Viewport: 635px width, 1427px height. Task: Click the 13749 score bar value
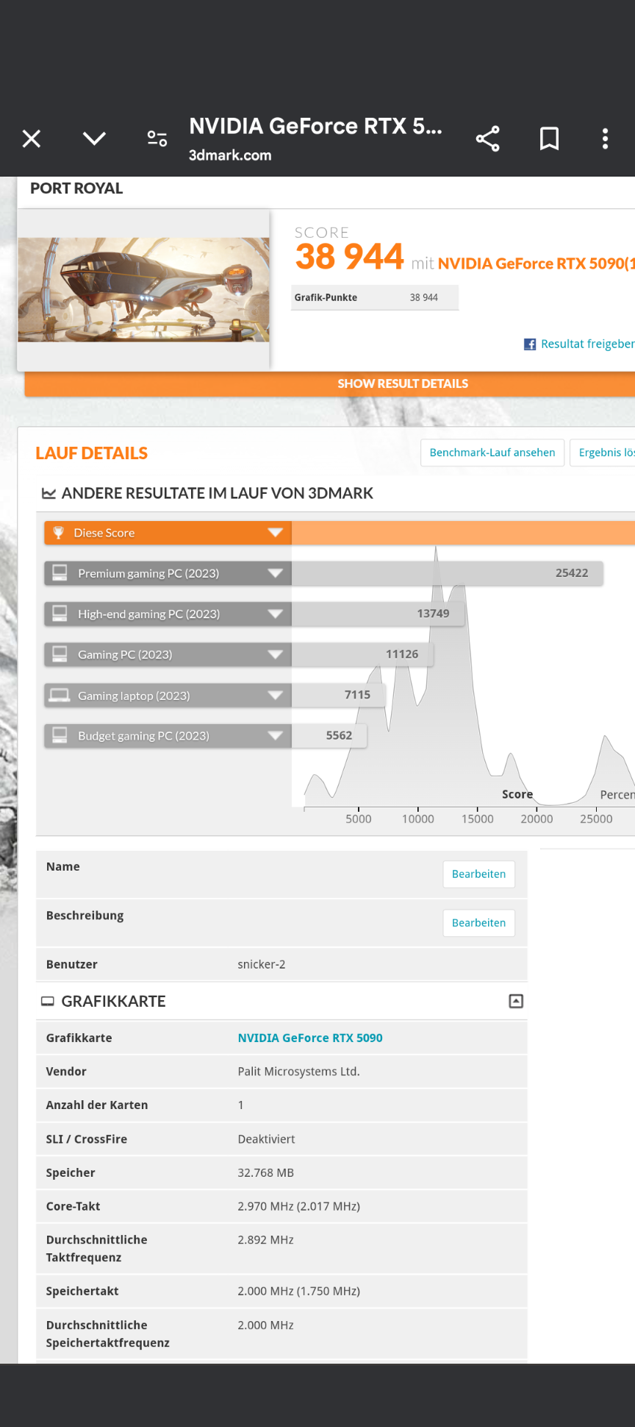pos(433,613)
